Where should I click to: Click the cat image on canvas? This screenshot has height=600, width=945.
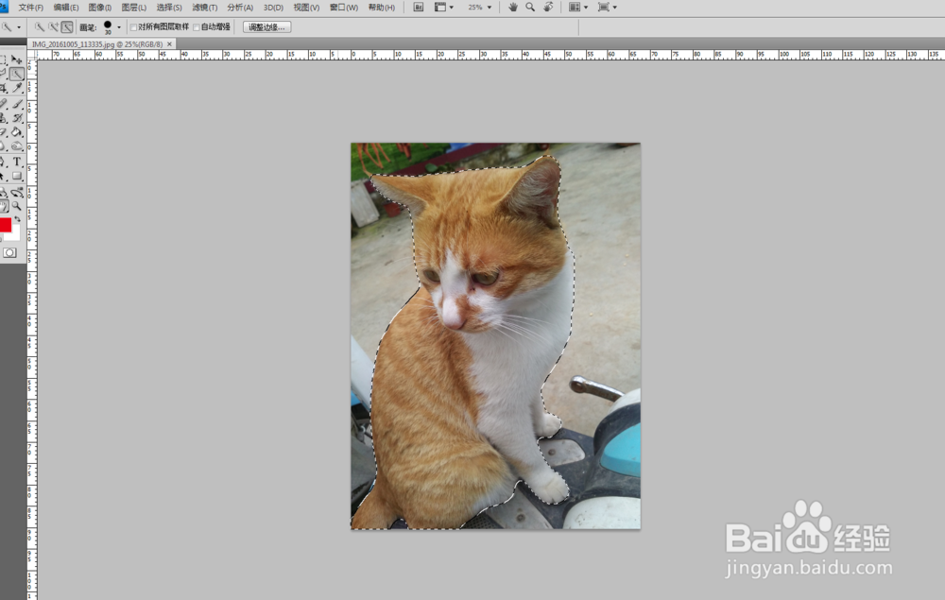click(495, 336)
